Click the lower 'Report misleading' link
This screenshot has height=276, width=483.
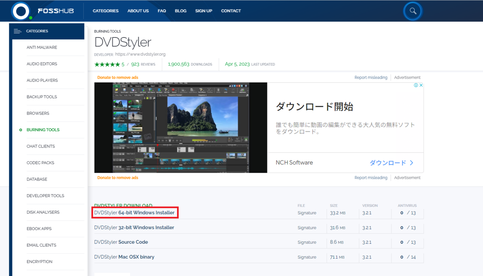(x=371, y=178)
